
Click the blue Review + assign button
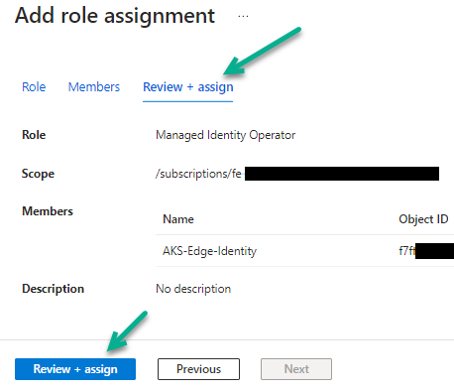click(75, 369)
